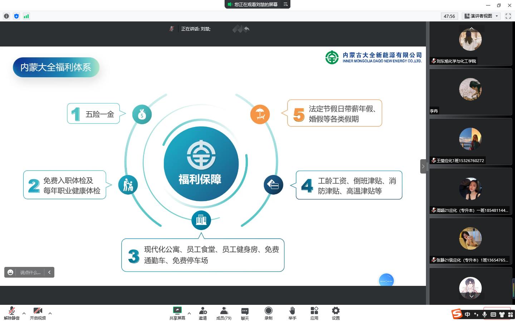This screenshot has width=515, height=322.
Task: Open the screen-viewing options menu at top
Action: coord(285,4)
